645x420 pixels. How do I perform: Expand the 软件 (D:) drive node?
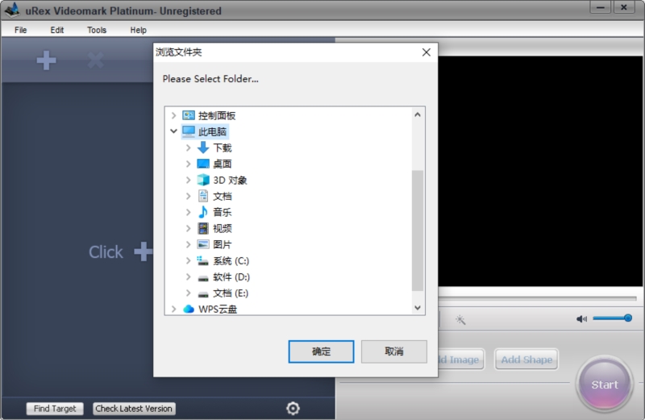[x=189, y=277]
